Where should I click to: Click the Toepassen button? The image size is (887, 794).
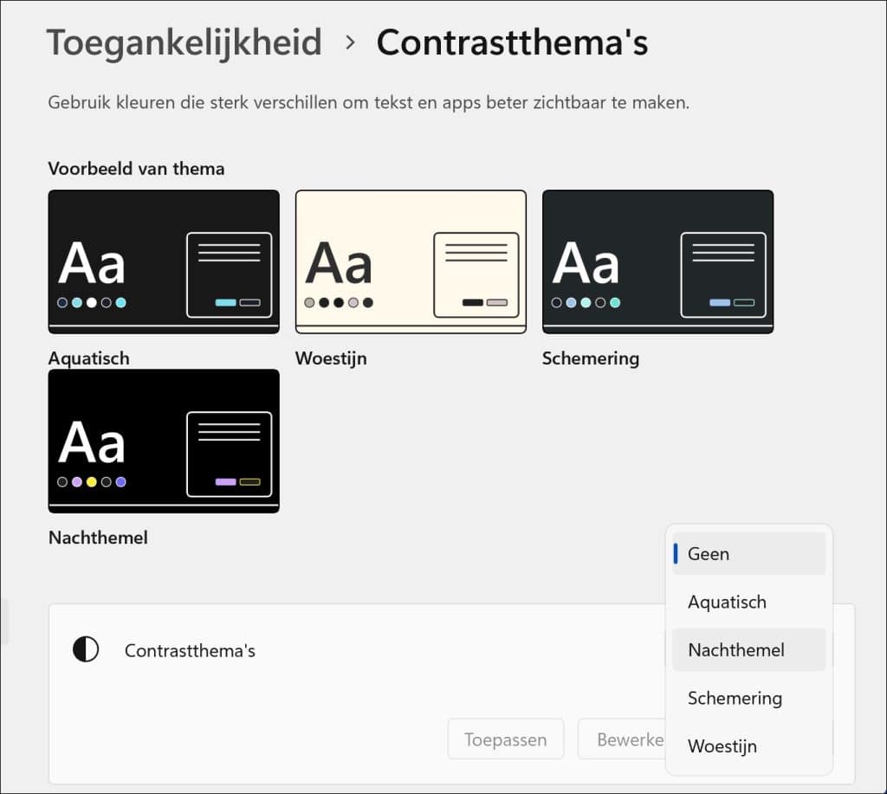[x=505, y=739]
